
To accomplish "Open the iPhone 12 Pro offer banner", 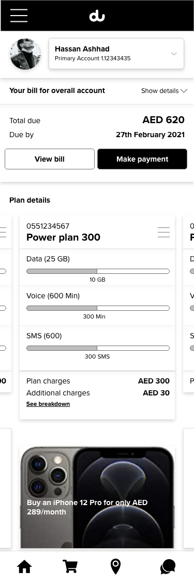I will point(97,497).
